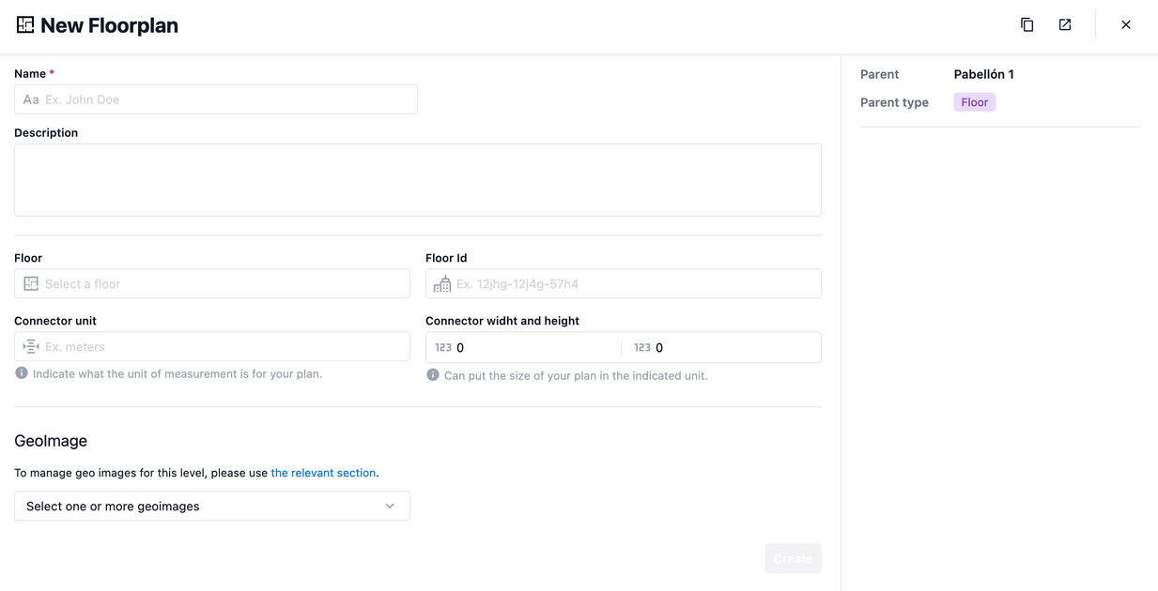Click the measurement icon in Connector unit
Screen dimensions: 1158x591
(31, 347)
